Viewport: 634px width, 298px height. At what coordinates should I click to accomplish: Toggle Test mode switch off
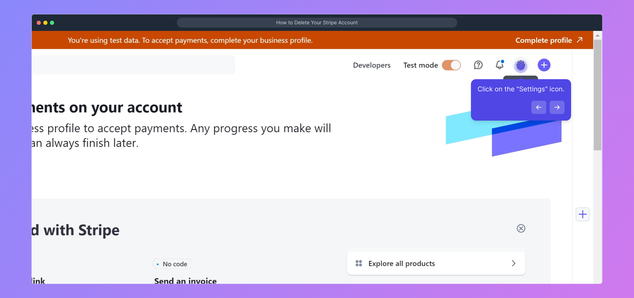pos(451,65)
